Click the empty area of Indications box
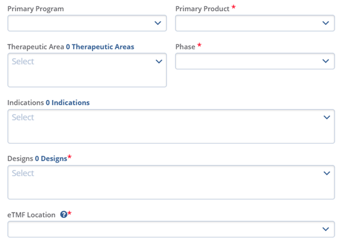342x243 pixels. (171, 133)
